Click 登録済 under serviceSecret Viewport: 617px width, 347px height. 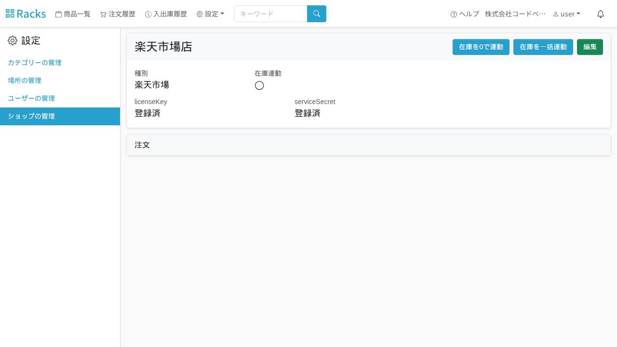[x=308, y=113]
